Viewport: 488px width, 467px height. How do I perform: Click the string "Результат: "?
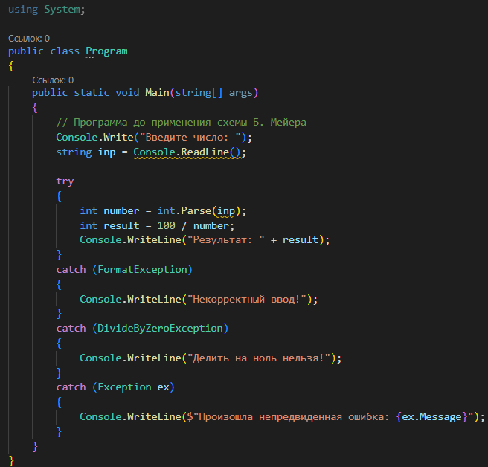point(226,240)
